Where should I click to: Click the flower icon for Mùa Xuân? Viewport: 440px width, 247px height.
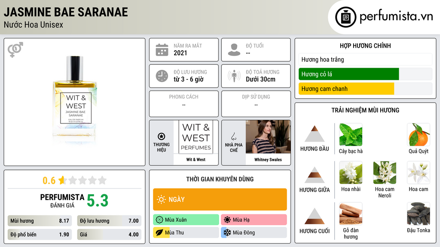coord(159,220)
